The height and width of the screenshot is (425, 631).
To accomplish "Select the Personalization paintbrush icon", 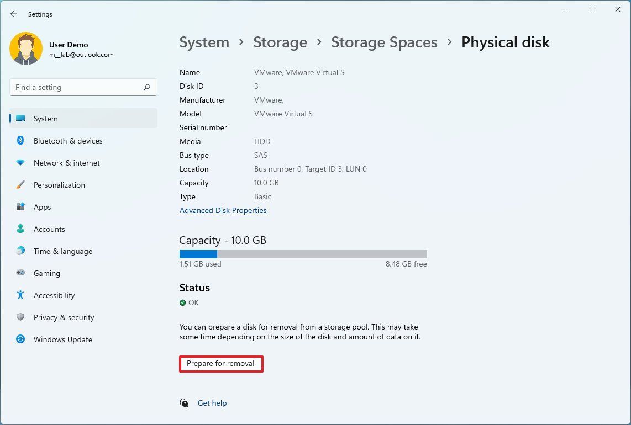I will (x=20, y=185).
